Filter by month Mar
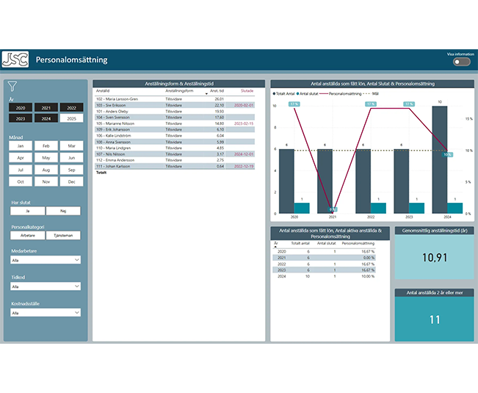 pyautogui.click(x=72, y=145)
